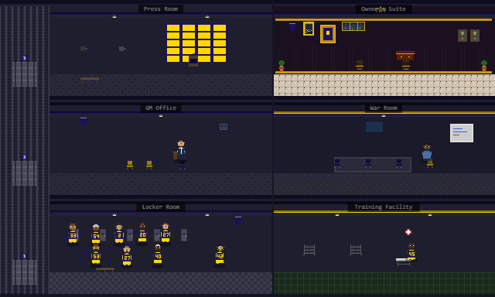Click the wooden desk in Owner's Suite
Viewport: 495px width, 297px height.
coord(405,56)
